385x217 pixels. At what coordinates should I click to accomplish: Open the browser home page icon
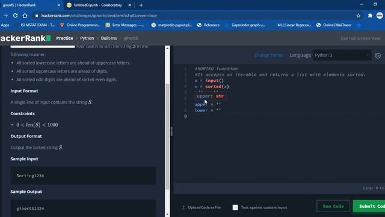(25, 16)
